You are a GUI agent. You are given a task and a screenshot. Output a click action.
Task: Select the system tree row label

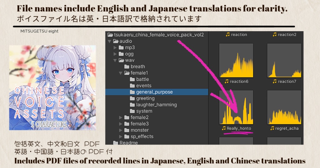(x=144, y=111)
